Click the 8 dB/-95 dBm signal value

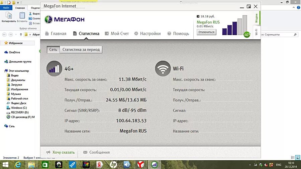tap(132, 110)
